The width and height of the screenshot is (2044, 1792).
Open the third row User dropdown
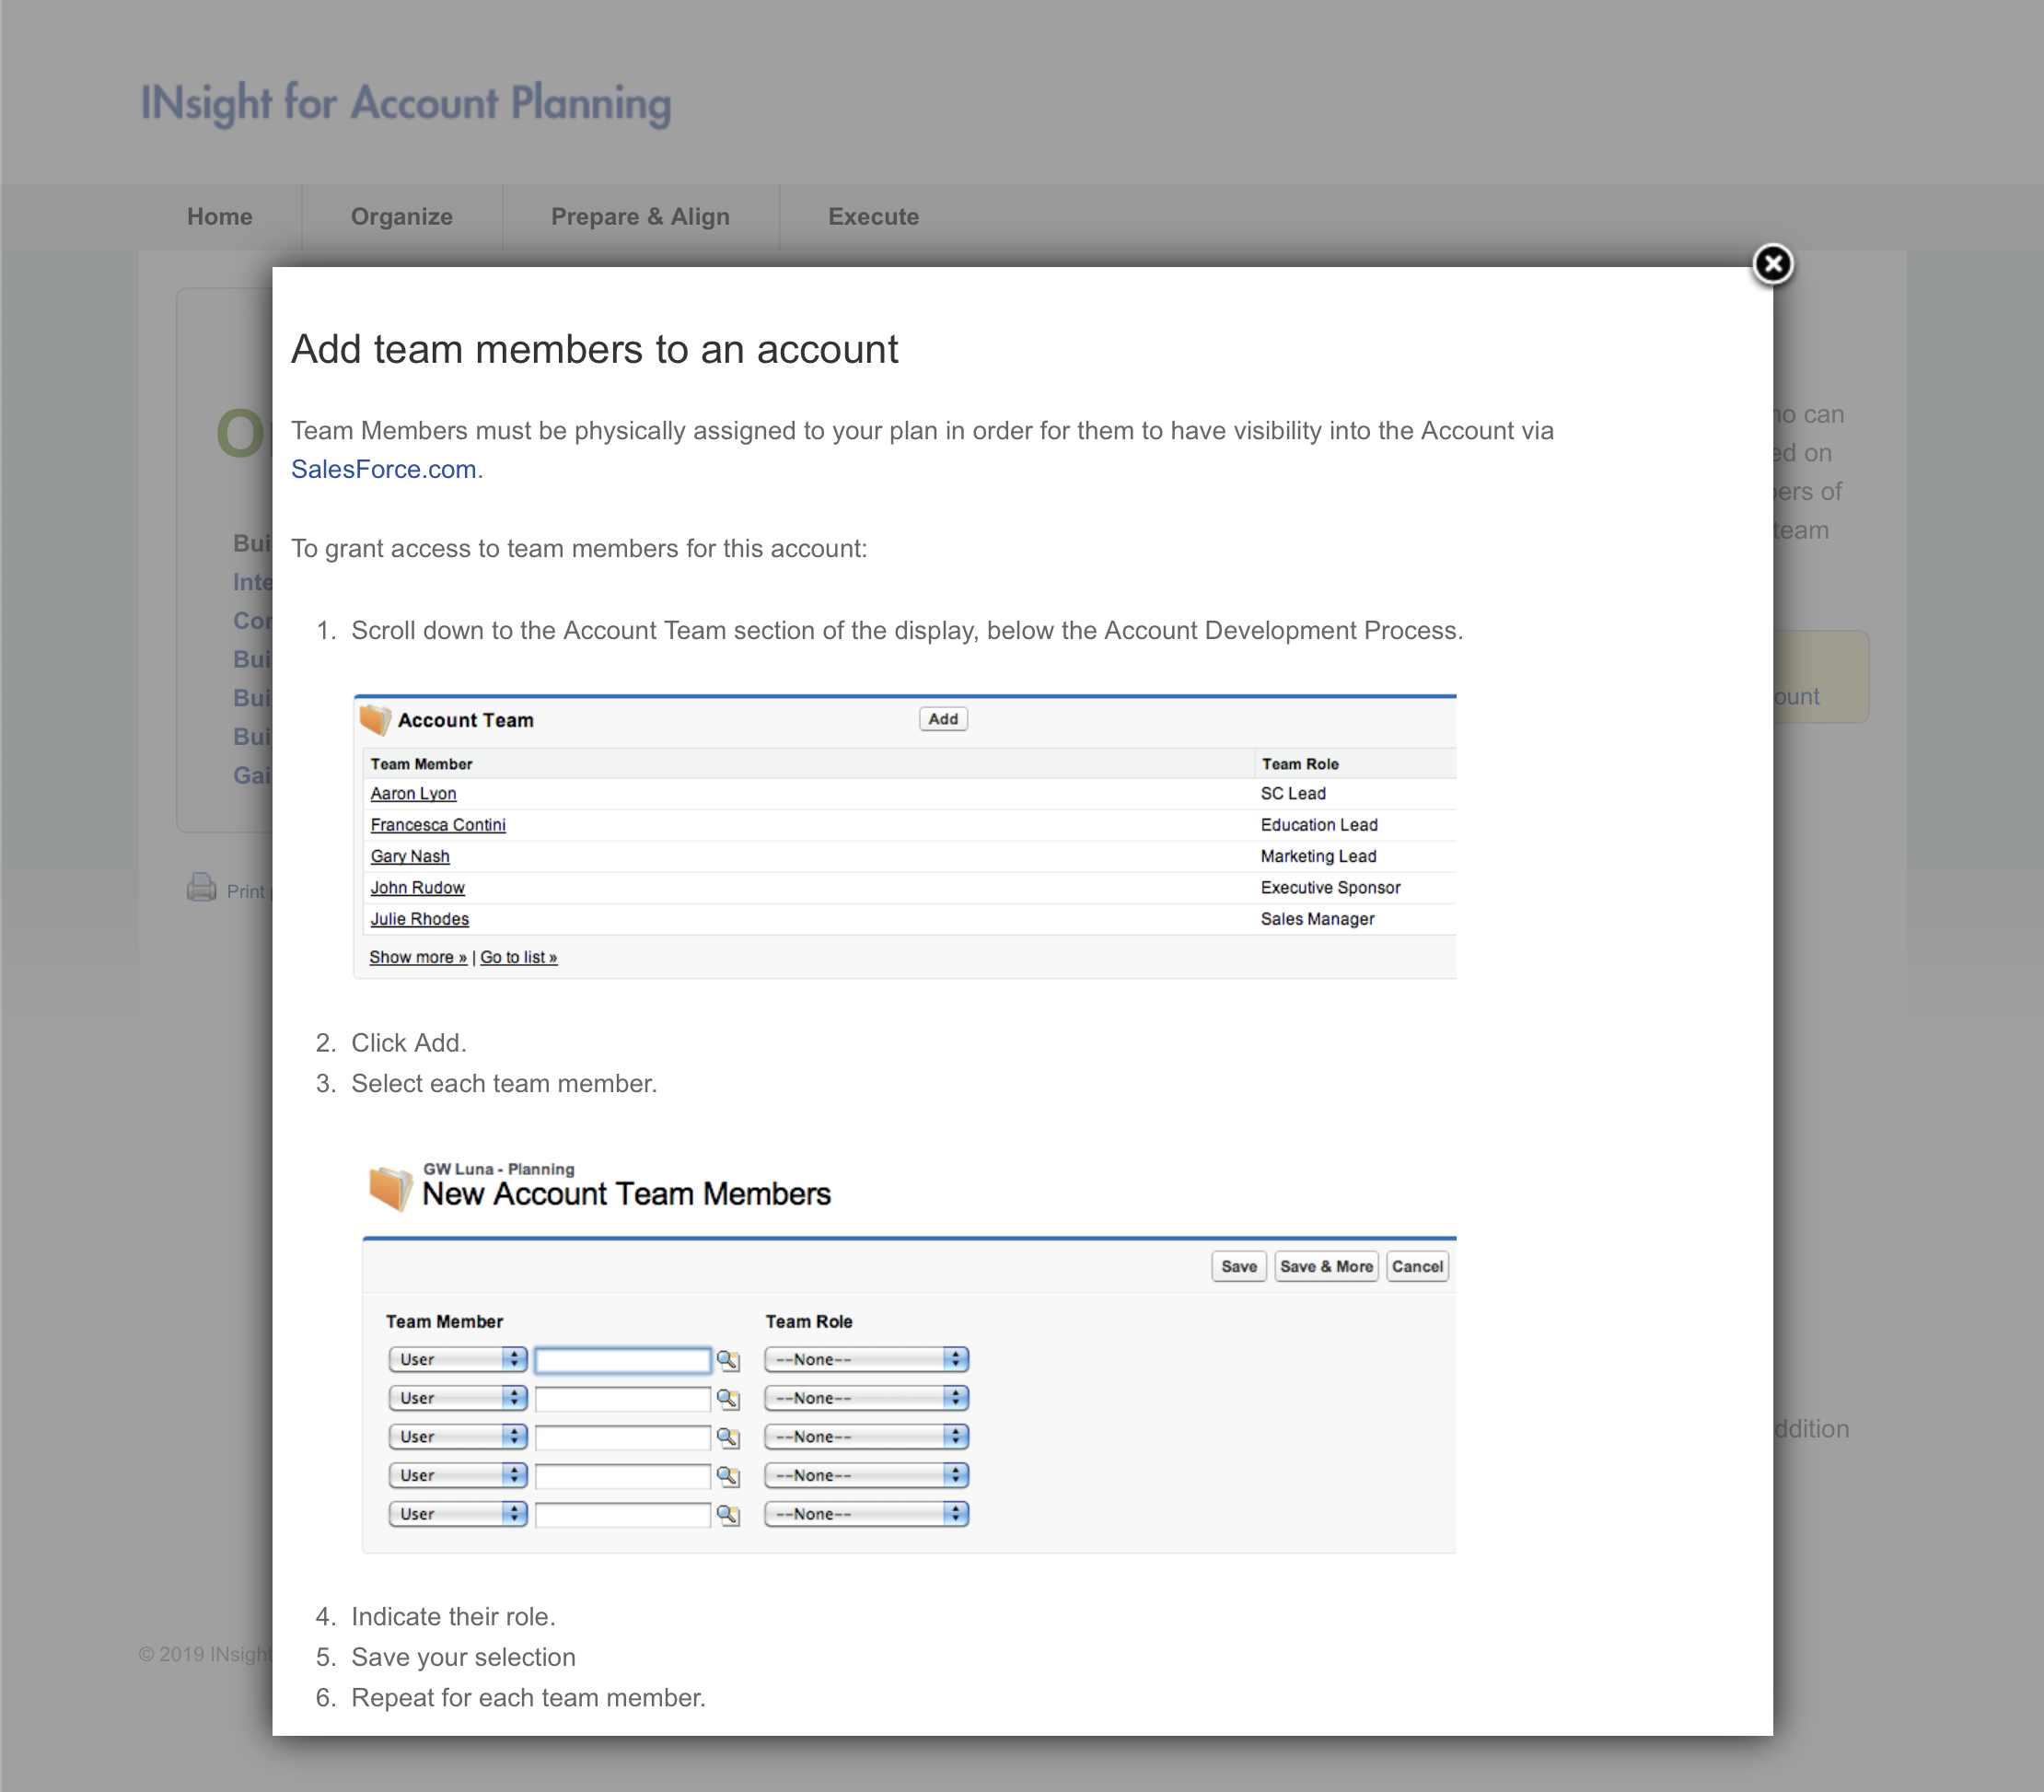(457, 1436)
